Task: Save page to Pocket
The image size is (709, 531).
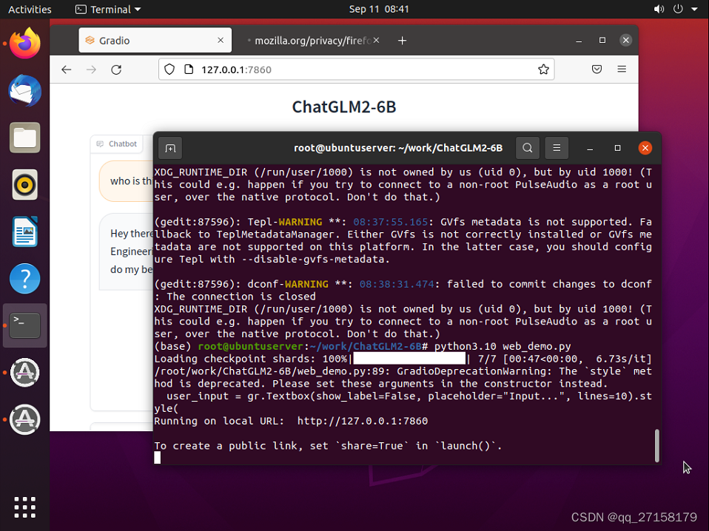Action: tap(597, 69)
